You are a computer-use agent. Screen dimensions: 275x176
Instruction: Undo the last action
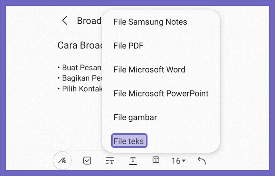(202, 160)
